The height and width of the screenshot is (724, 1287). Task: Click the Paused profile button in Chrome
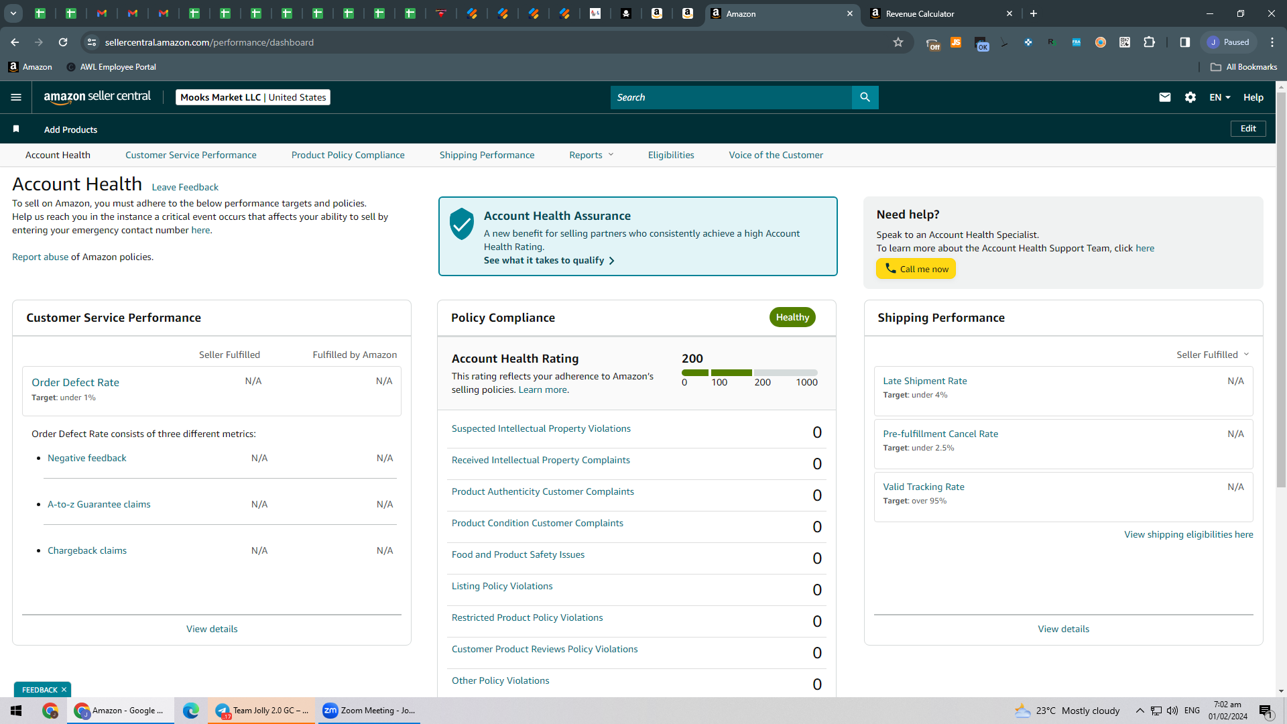pos(1228,42)
